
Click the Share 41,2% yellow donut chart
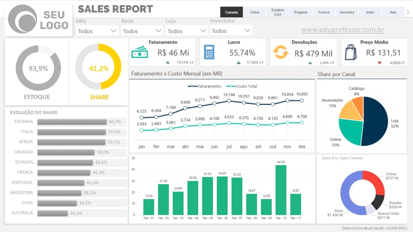(98, 67)
